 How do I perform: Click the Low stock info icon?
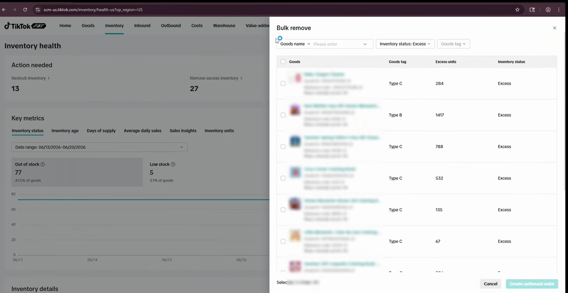(x=173, y=164)
